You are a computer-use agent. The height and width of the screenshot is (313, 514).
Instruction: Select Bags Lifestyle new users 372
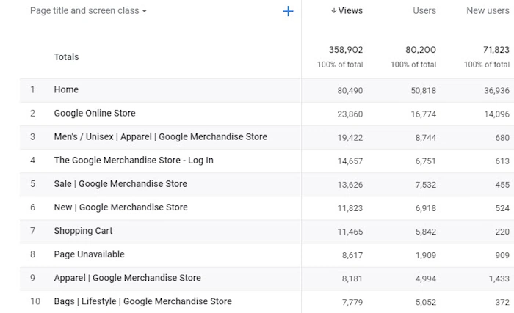click(502, 303)
